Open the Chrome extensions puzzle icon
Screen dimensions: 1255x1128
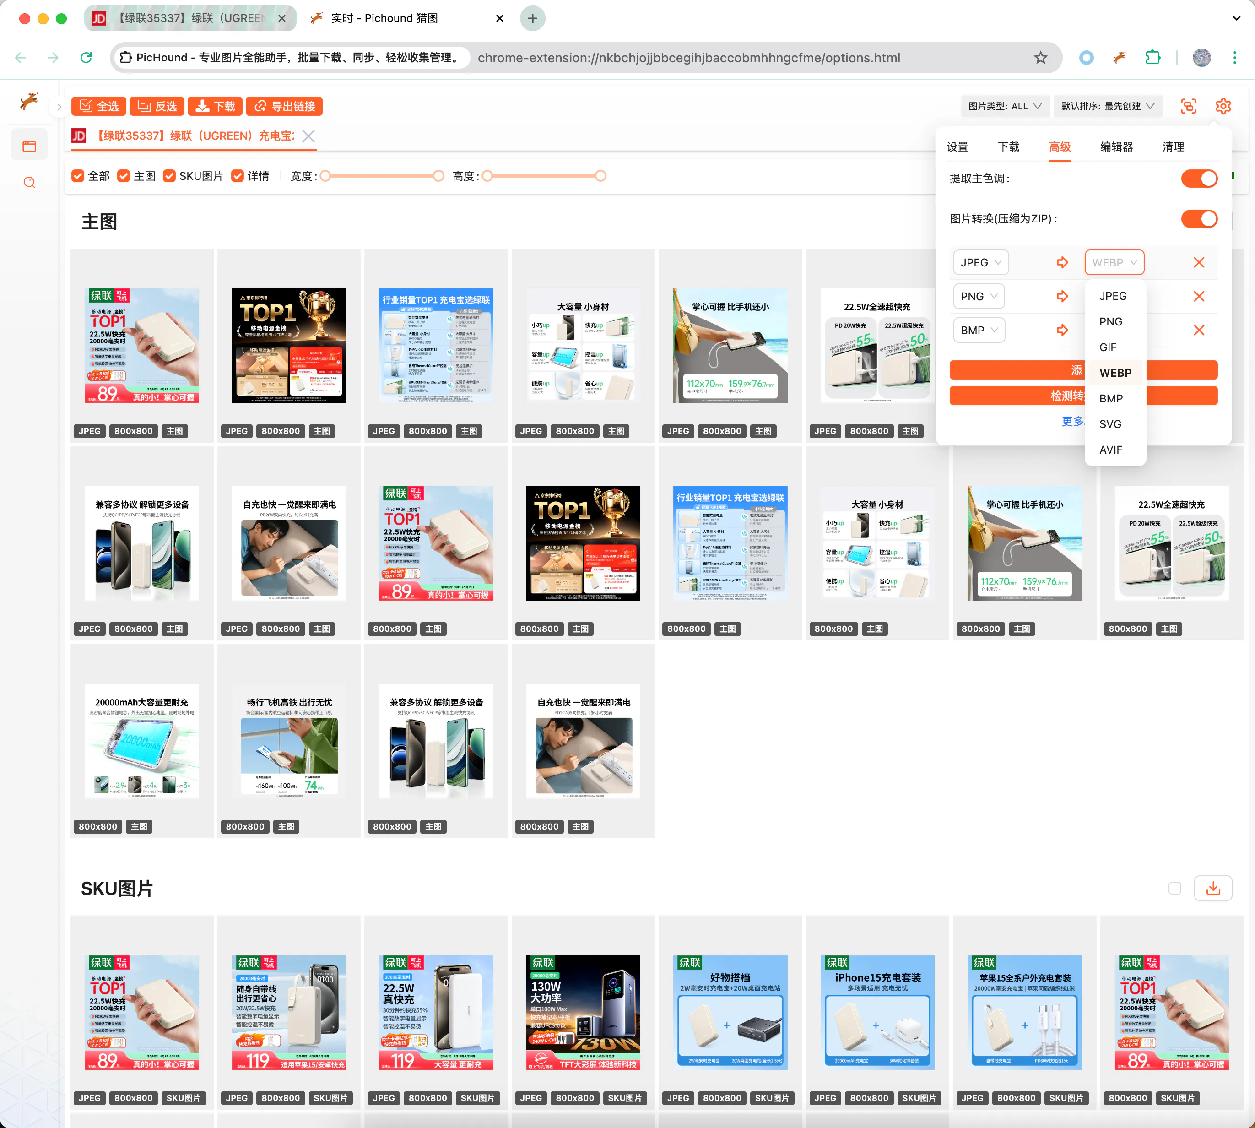click(x=1152, y=58)
